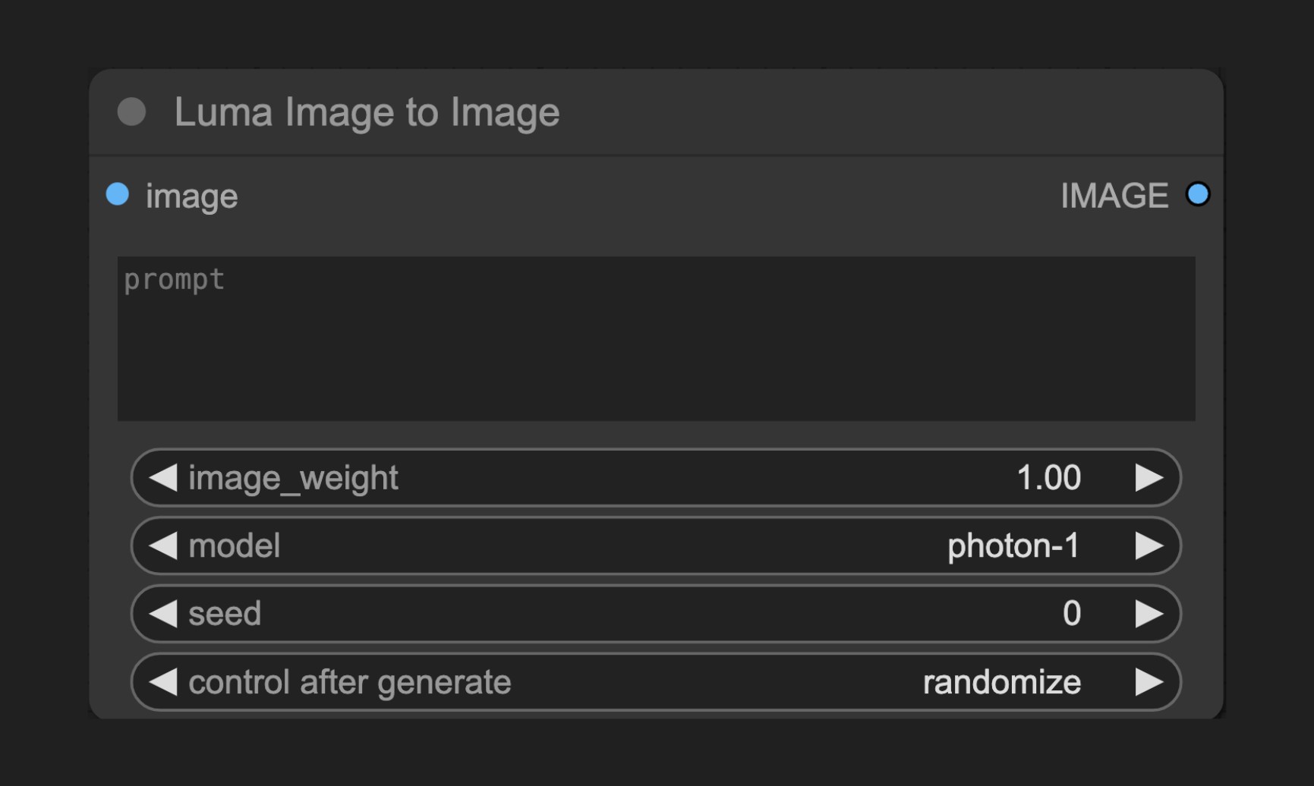Click inside the prompt text area
Image resolution: width=1314 pixels, height=786 pixels.
coord(656,338)
